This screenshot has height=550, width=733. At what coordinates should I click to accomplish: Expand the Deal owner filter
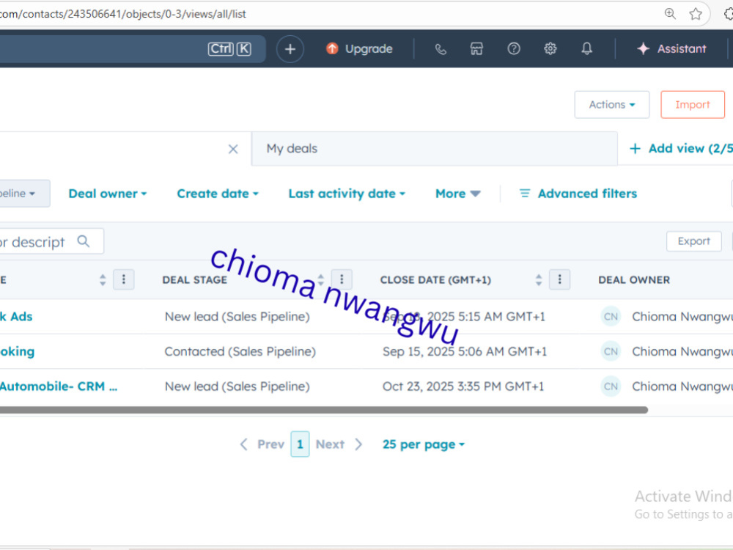(x=108, y=194)
